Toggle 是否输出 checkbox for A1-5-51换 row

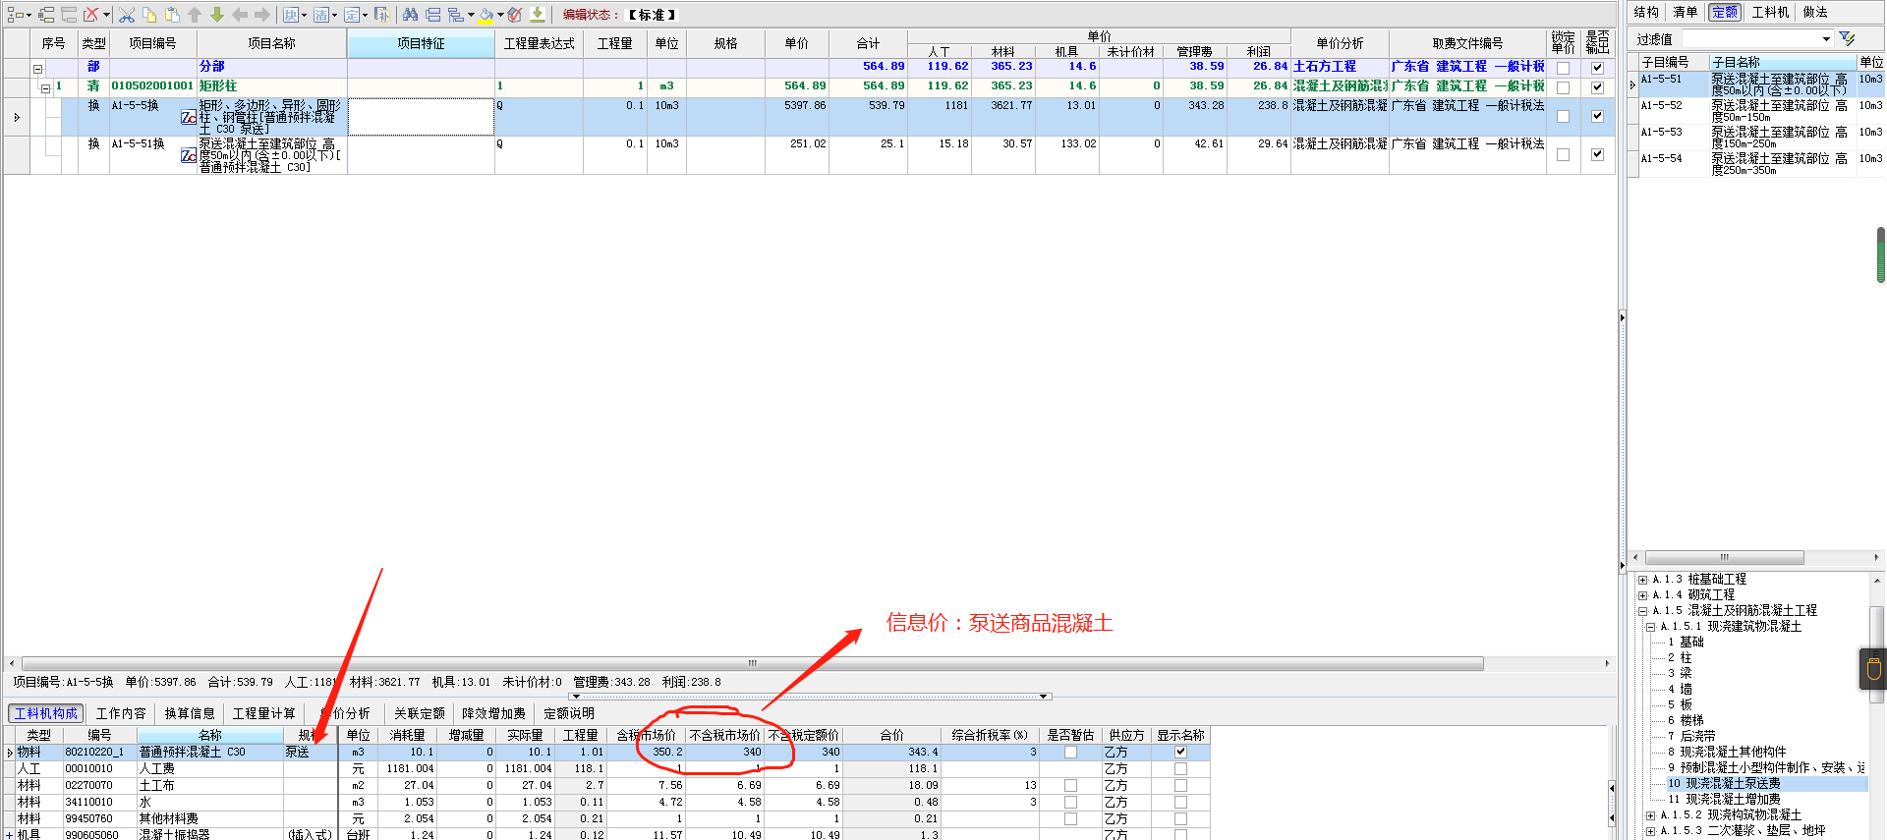pos(1597,154)
